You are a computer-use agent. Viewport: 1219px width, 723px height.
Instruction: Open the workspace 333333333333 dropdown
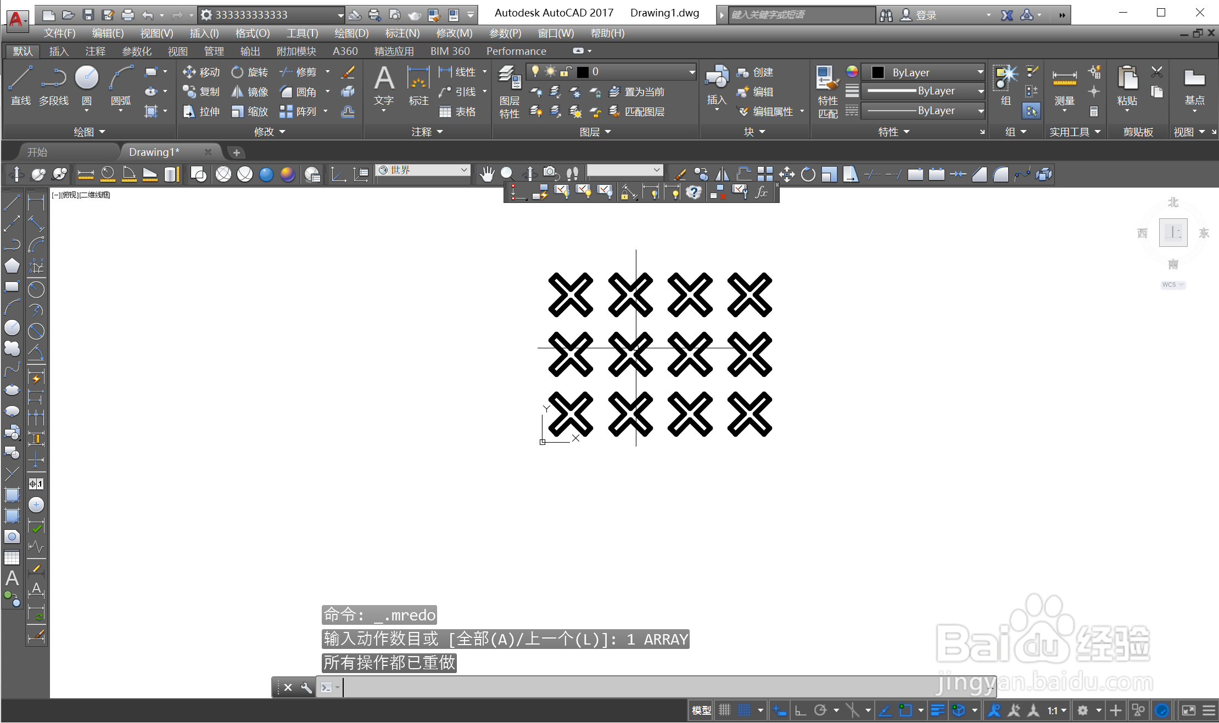(x=272, y=15)
